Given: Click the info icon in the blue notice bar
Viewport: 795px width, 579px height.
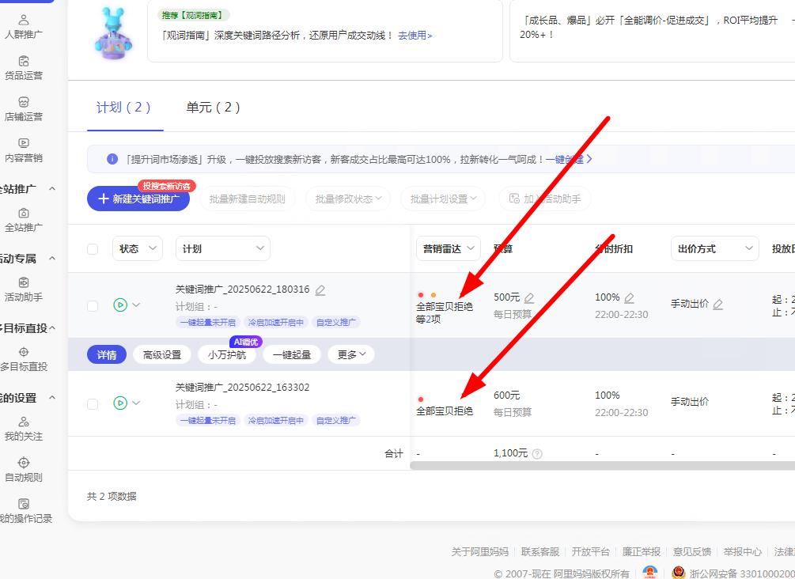Looking at the screenshot, I should (x=112, y=159).
